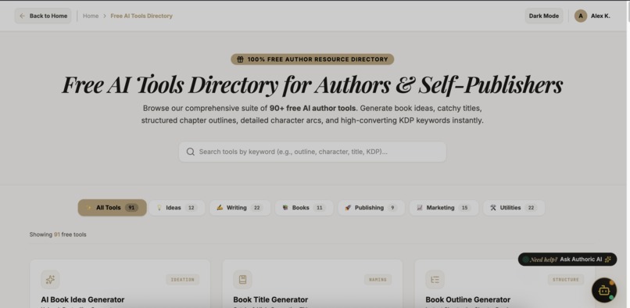Filter tools by Writing category
This screenshot has width=630, height=308.
coord(240,207)
